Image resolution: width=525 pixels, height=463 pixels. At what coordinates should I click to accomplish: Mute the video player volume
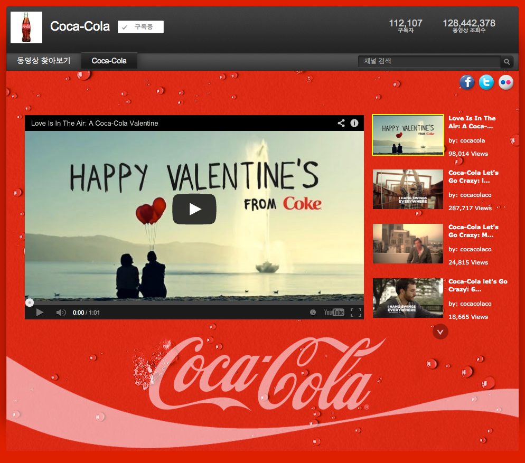coord(61,313)
